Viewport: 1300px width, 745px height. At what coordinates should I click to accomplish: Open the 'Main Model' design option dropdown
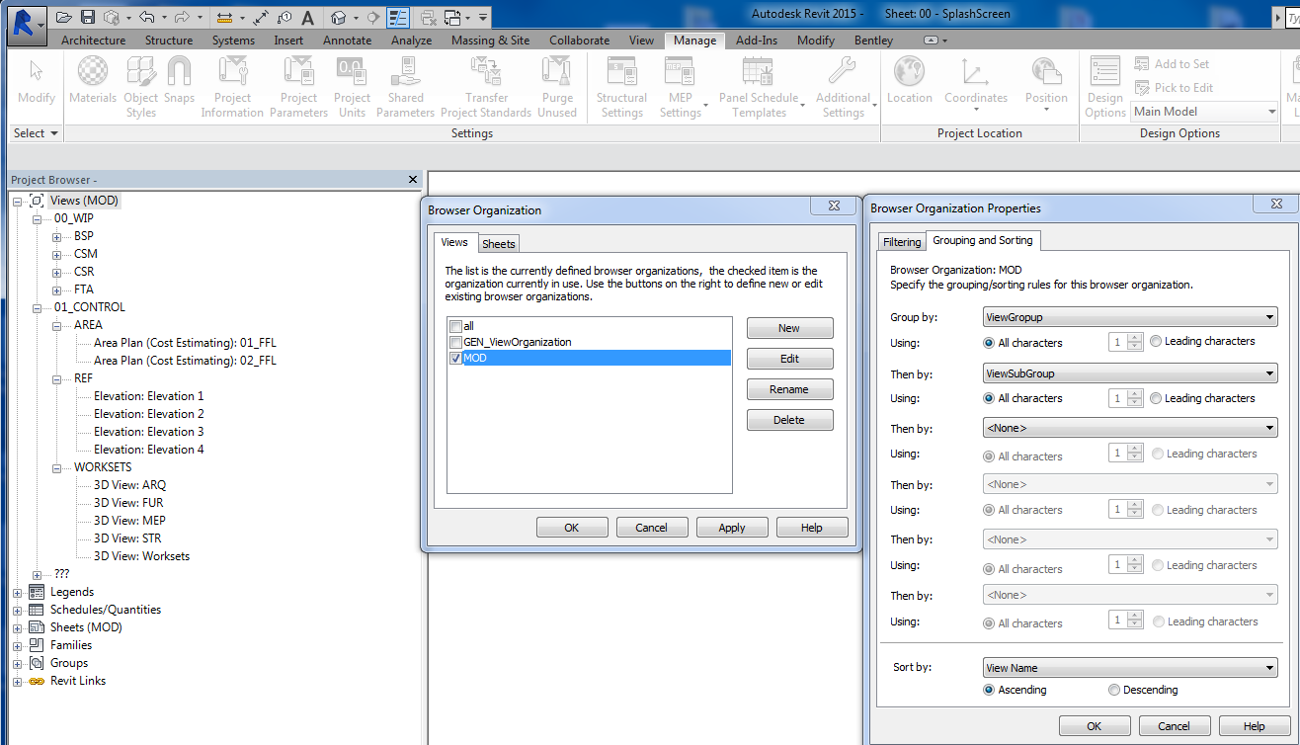point(1205,112)
